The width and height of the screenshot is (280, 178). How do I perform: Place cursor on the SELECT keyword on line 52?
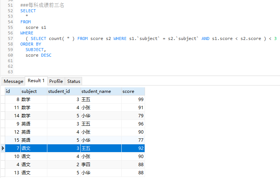pos(28,11)
